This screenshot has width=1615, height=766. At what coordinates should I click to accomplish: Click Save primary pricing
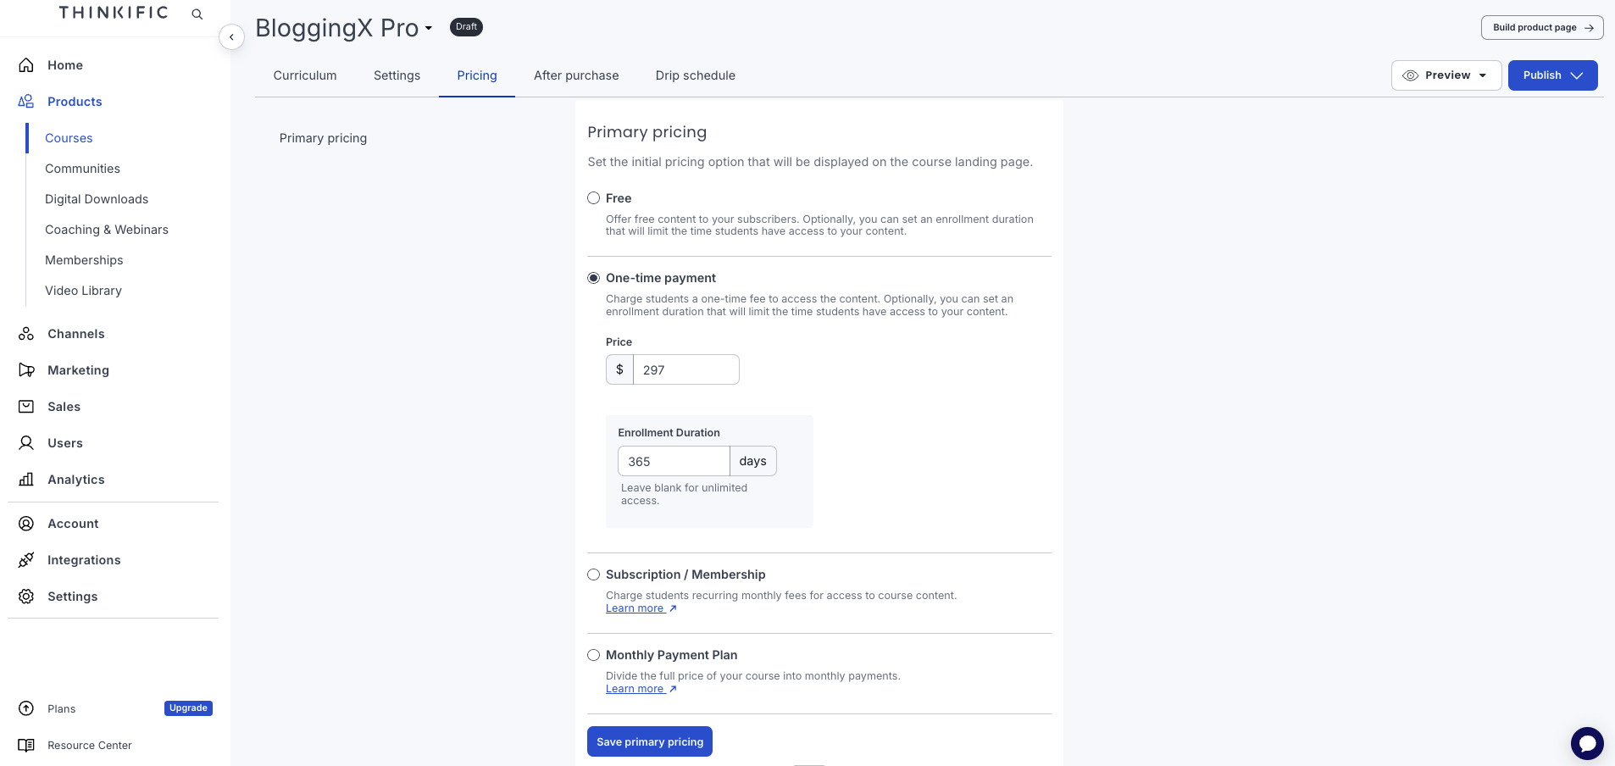click(x=649, y=741)
